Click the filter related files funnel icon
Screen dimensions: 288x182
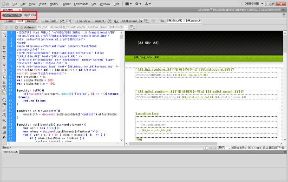284,15
